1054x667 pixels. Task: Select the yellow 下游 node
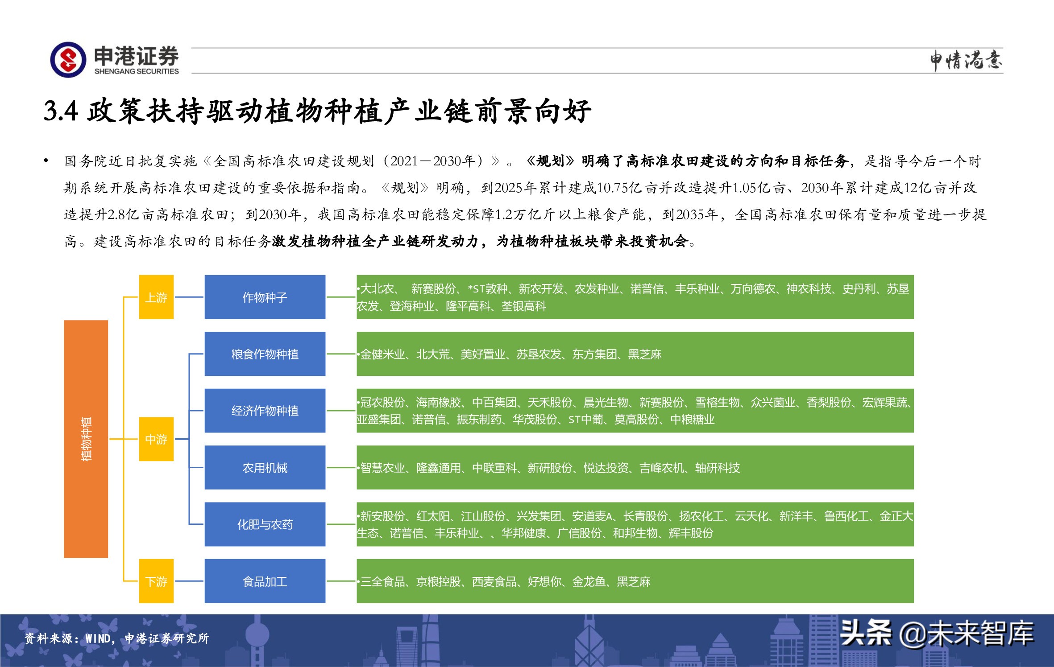(x=156, y=581)
